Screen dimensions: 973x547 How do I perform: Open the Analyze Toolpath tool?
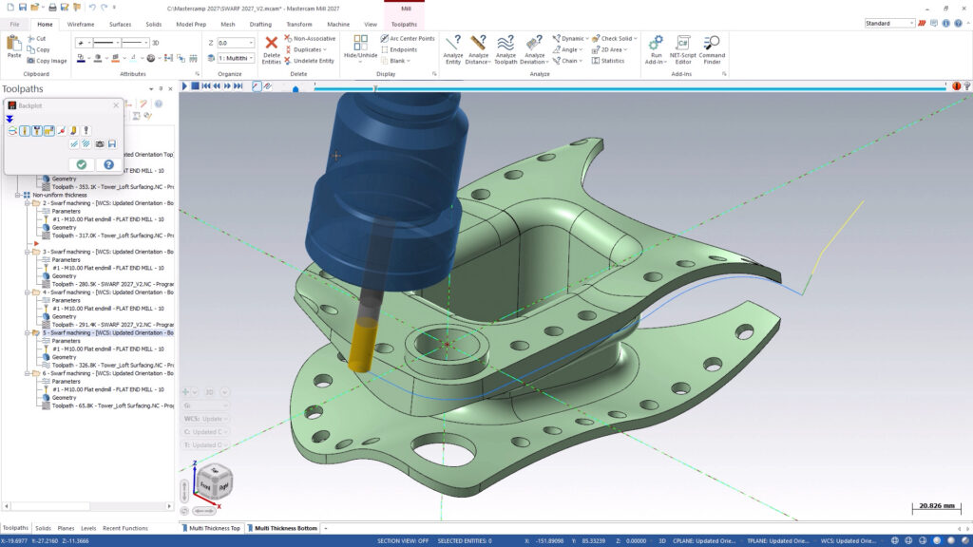click(506, 49)
